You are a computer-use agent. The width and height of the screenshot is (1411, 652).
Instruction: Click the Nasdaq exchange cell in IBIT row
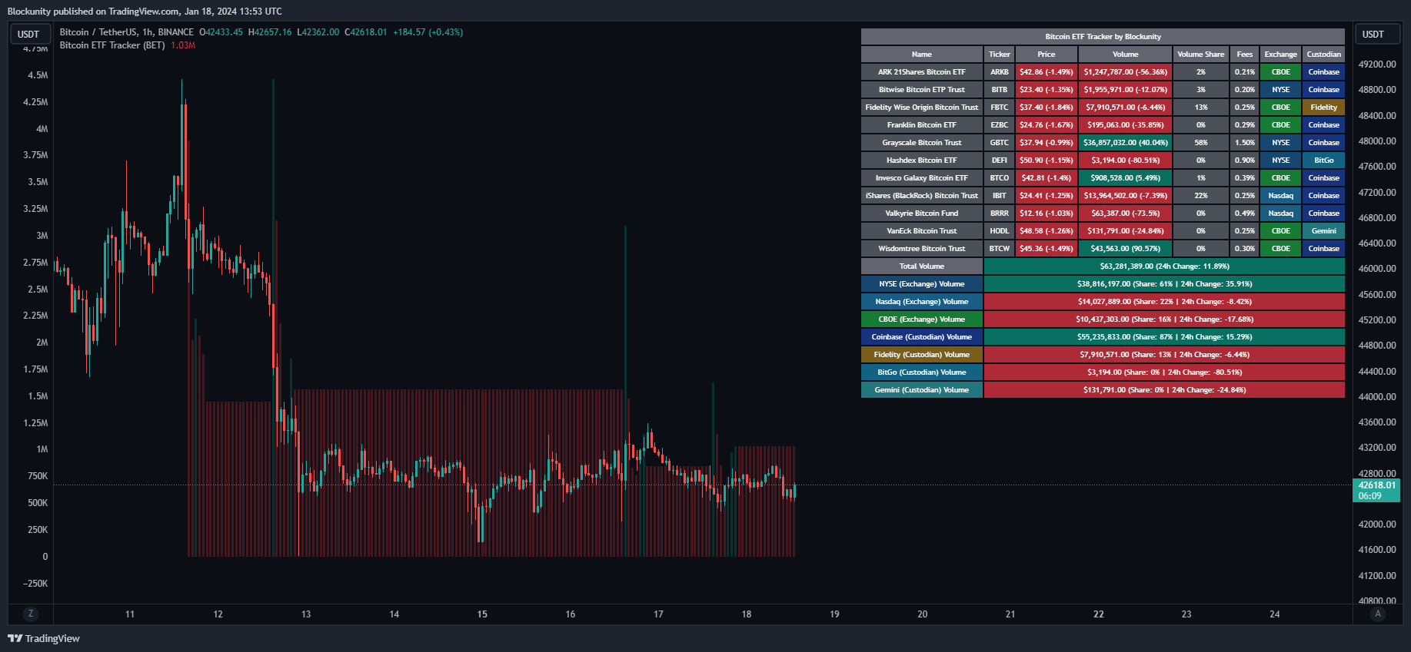coord(1281,196)
